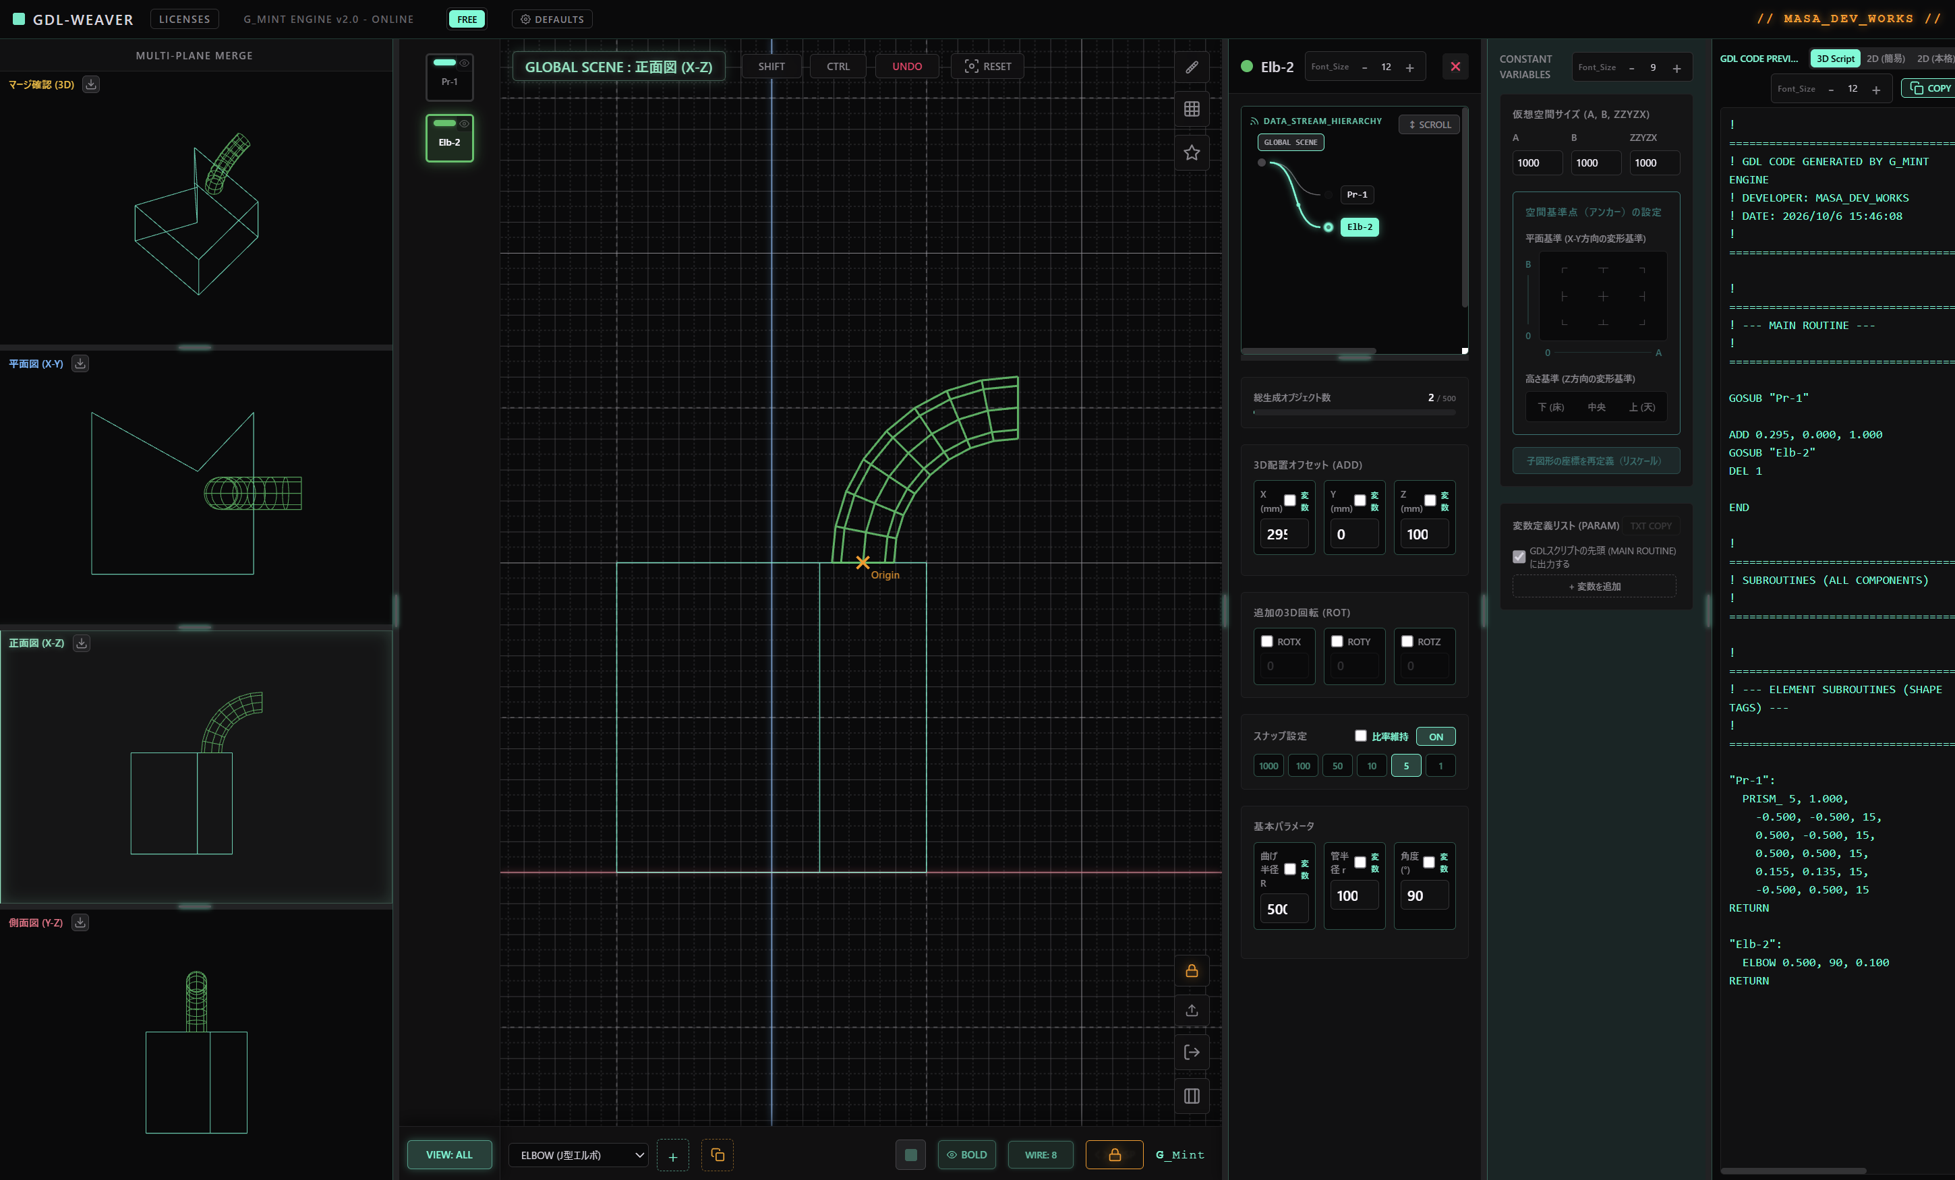Toggle the grid table icon

1192,109
